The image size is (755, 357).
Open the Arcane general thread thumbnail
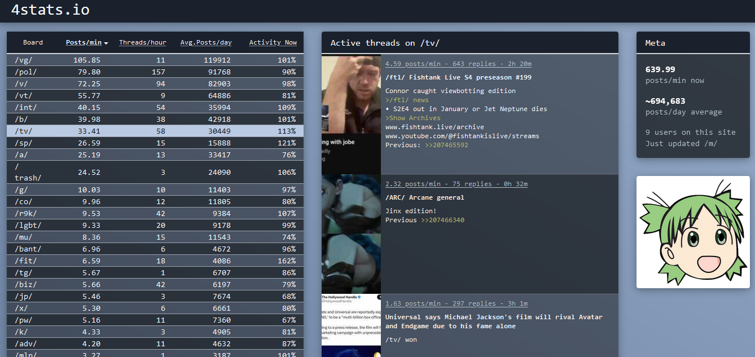(351, 233)
